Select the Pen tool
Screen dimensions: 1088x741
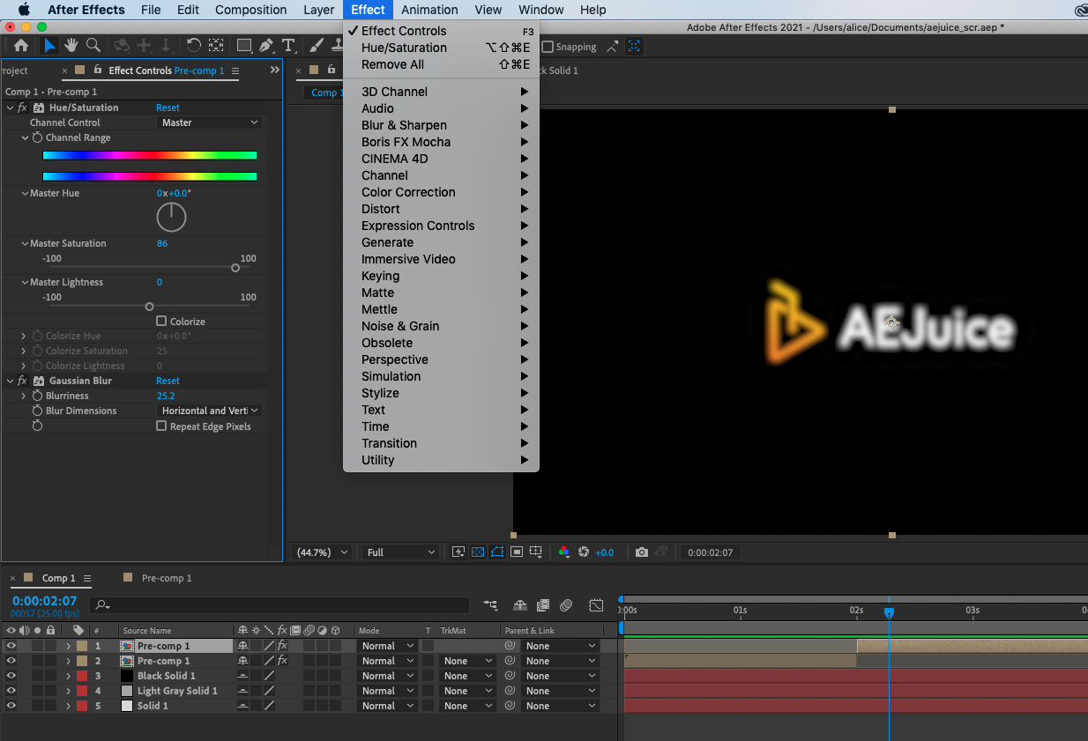[x=265, y=46]
